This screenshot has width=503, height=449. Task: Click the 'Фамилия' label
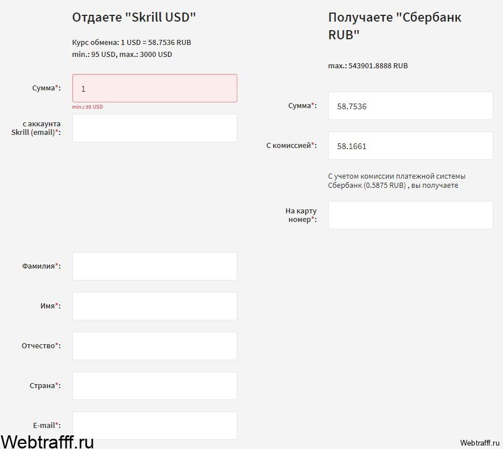tap(41, 266)
